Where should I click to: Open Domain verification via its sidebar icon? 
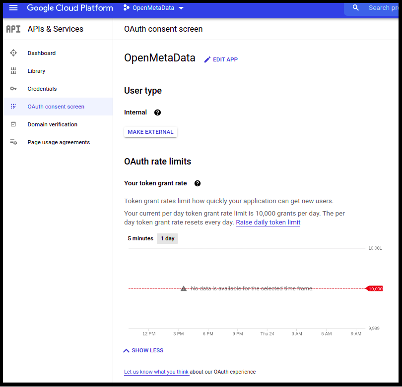pyautogui.click(x=13, y=124)
